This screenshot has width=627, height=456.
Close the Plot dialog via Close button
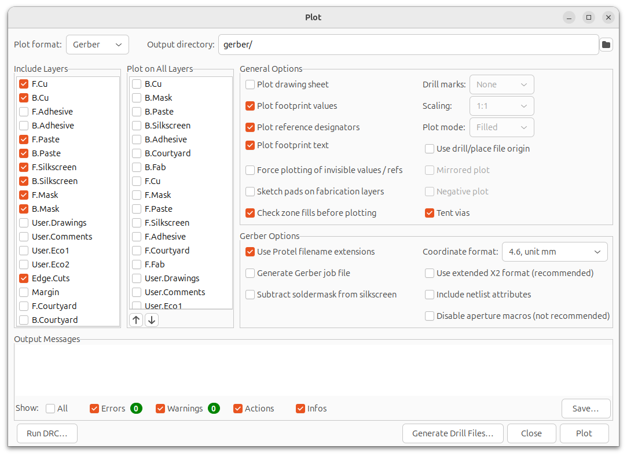(531, 433)
